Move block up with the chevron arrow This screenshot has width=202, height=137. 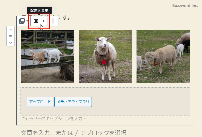click(x=11, y=30)
